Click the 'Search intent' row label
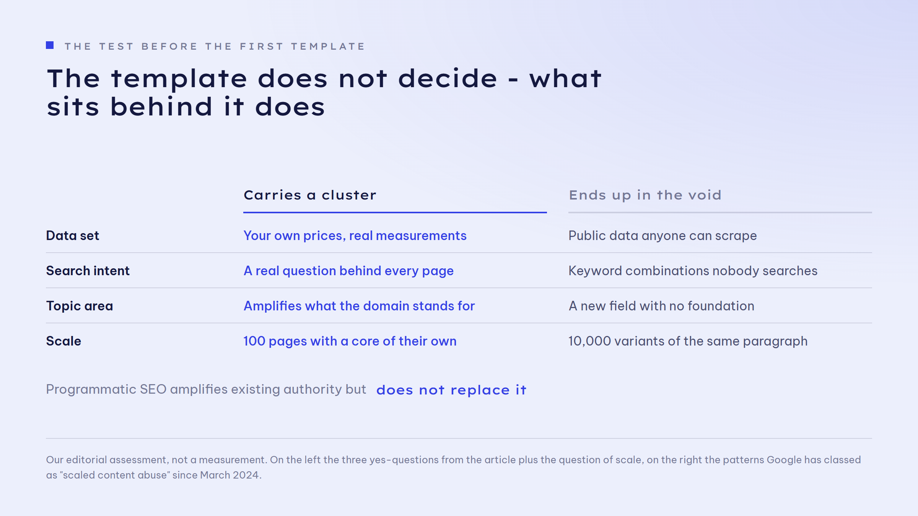This screenshot has height=516, width=918. point(88,271)
